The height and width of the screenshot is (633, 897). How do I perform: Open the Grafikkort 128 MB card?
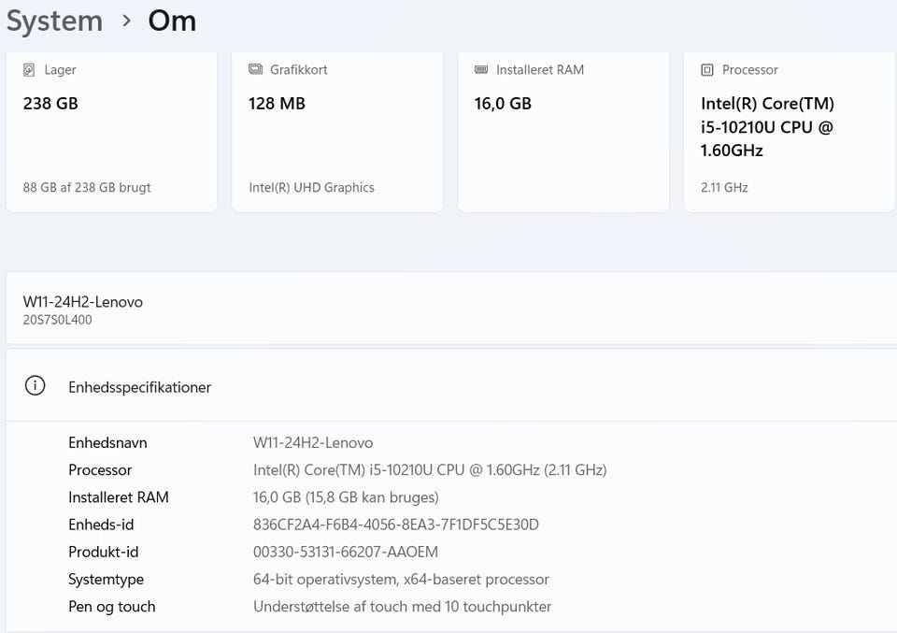click(x=337, y=131)
